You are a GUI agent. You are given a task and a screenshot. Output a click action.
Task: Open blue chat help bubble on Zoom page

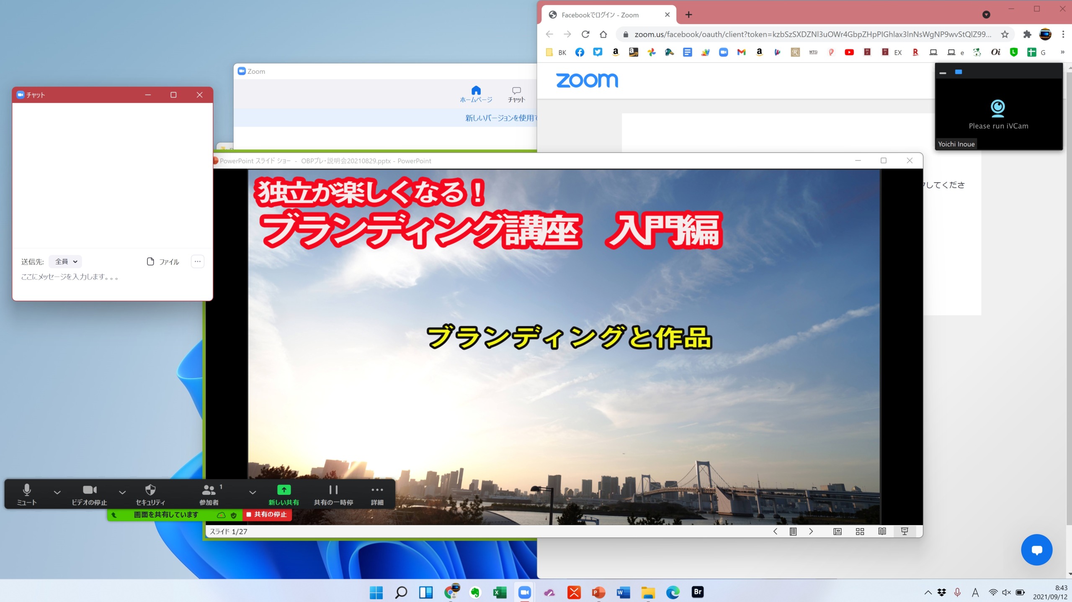(1037, 550)
